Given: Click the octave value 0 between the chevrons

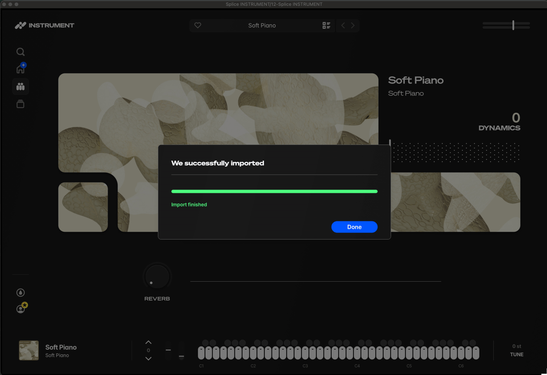Looking at the screenshot, I should (149, 350).
